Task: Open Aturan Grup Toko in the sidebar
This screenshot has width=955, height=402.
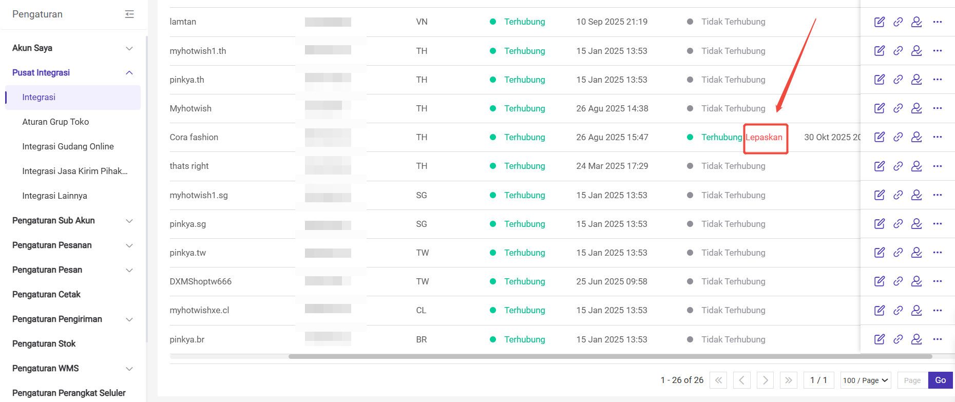Action: [x=55, y=122]
